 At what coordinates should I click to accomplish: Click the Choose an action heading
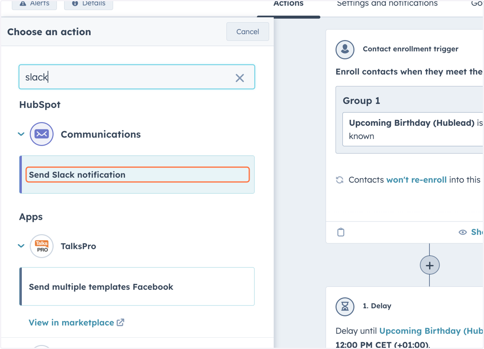pos(49,32)
